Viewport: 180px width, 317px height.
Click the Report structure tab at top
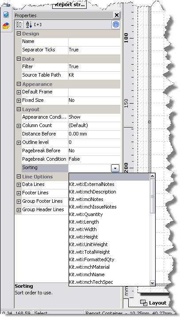pyautogui.click(x=69, y=5)
